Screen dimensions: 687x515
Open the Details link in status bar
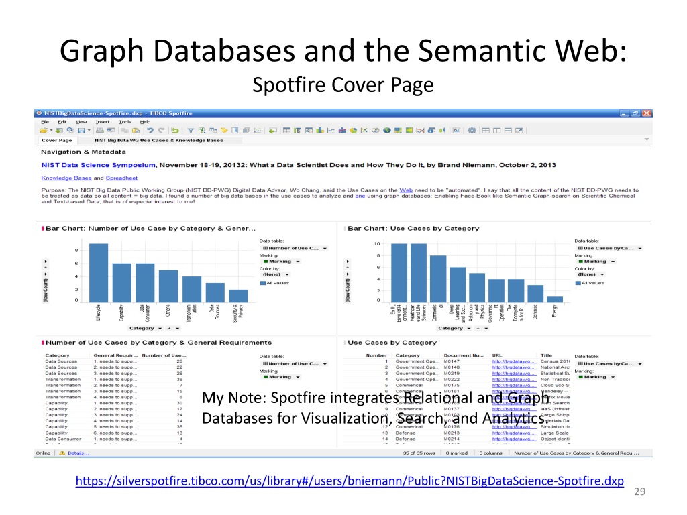pos(78,453)
